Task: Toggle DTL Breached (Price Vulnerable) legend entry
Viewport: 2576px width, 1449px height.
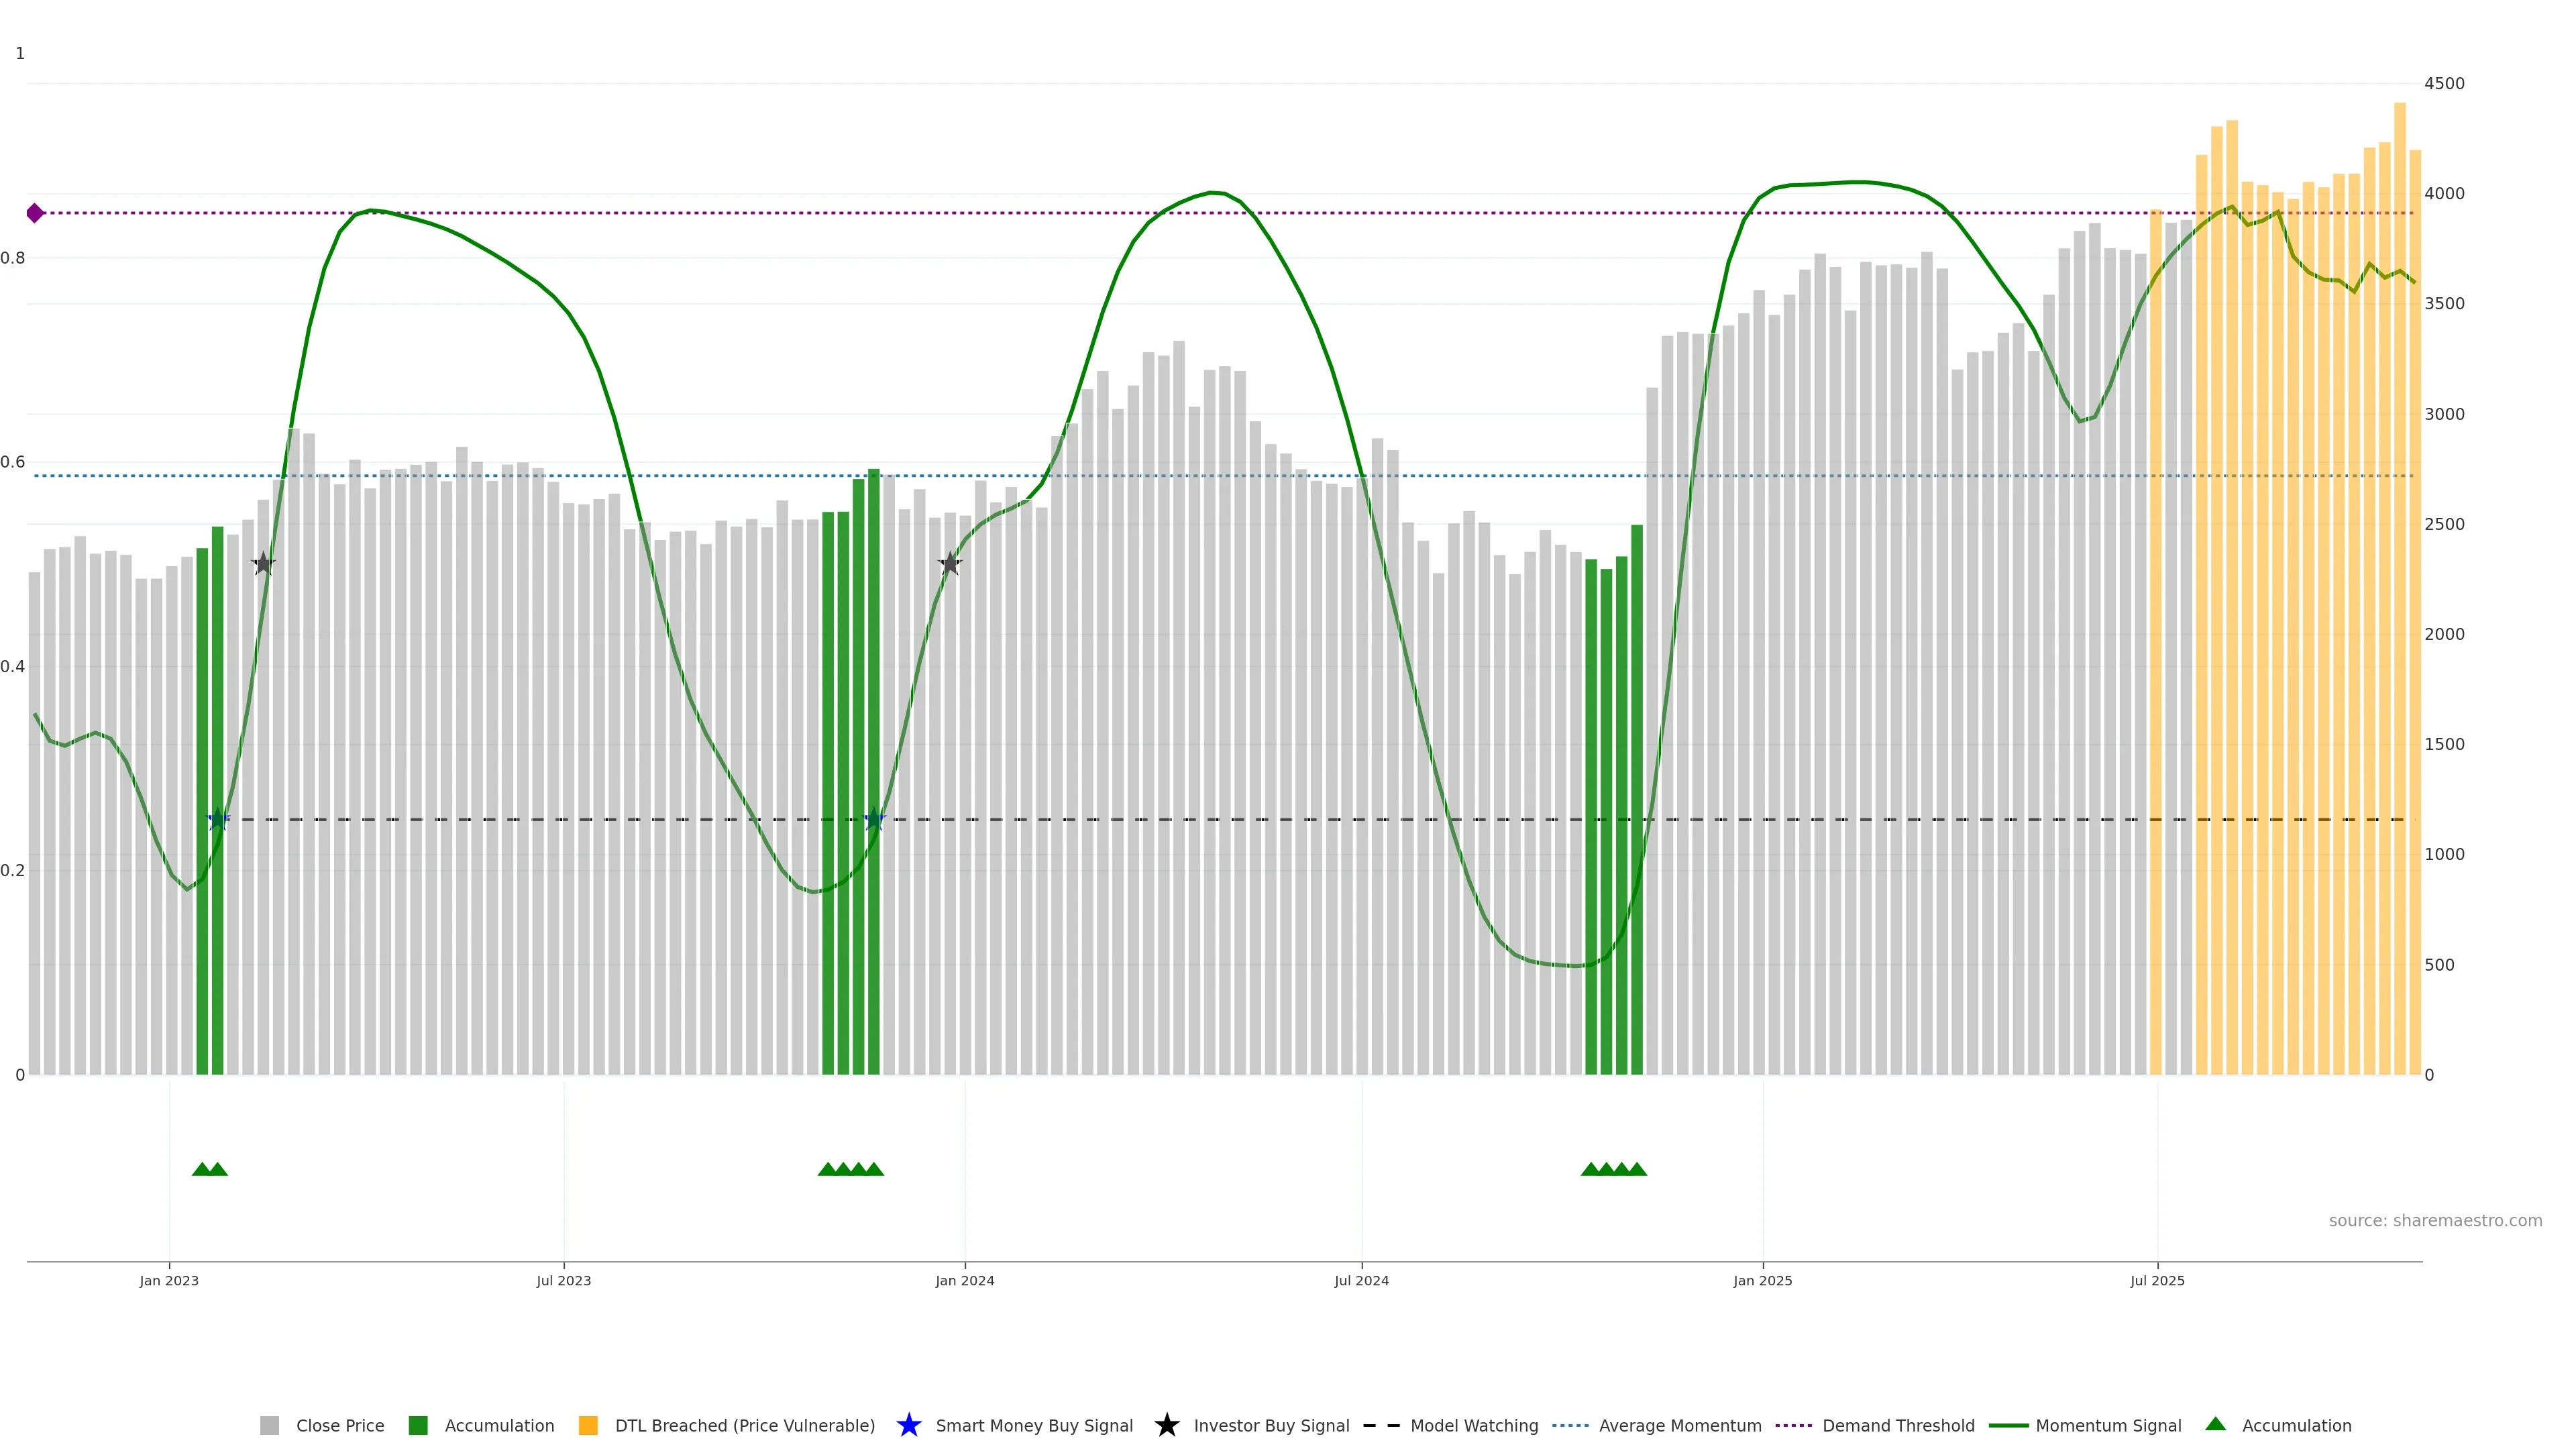Action: (x=744, y=1426)
